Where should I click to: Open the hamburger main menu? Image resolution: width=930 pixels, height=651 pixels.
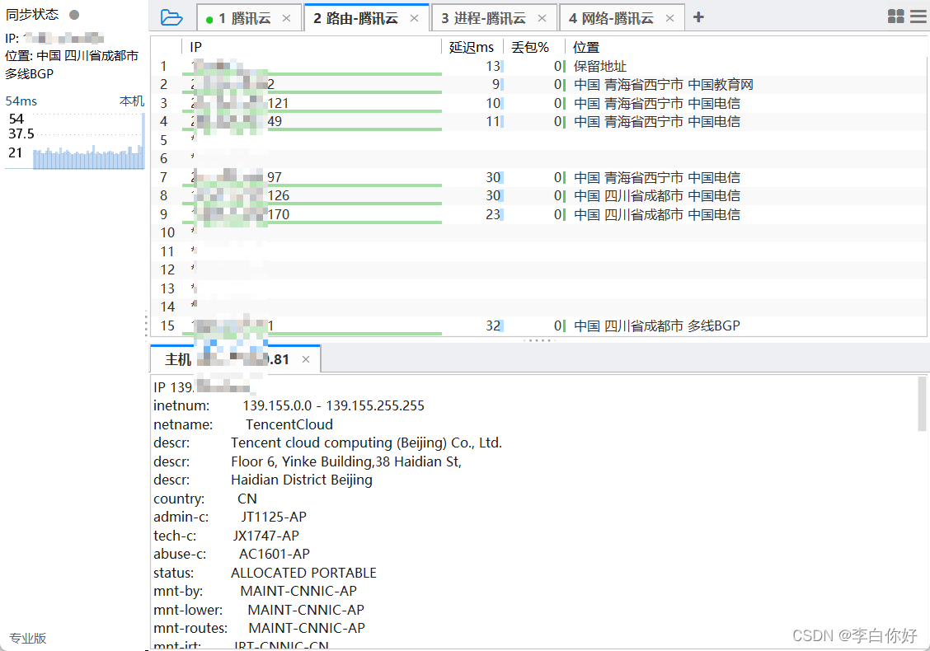[918, 16]
